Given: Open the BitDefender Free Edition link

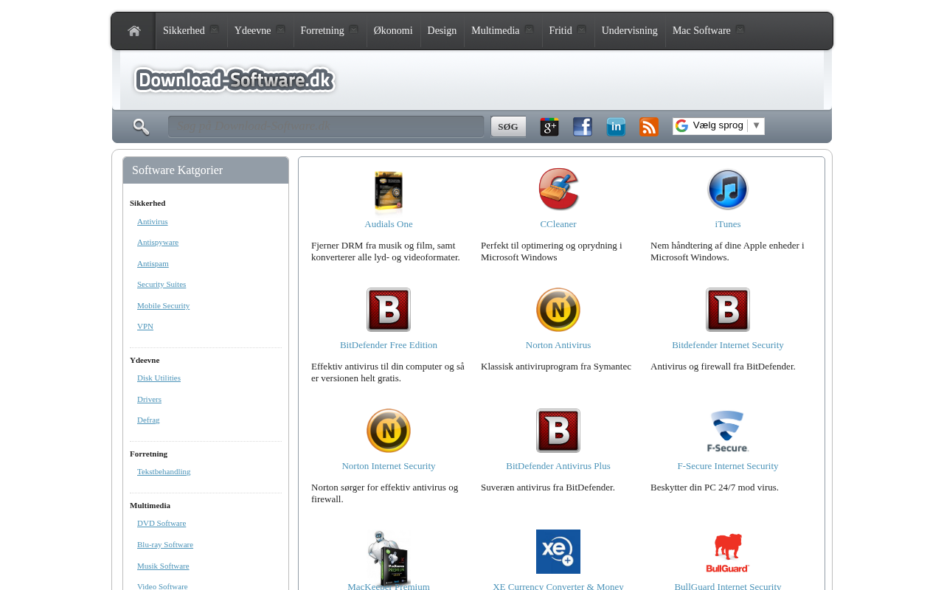Looking at the screenshot, I should pyautogui.click(x=389, y=345).
